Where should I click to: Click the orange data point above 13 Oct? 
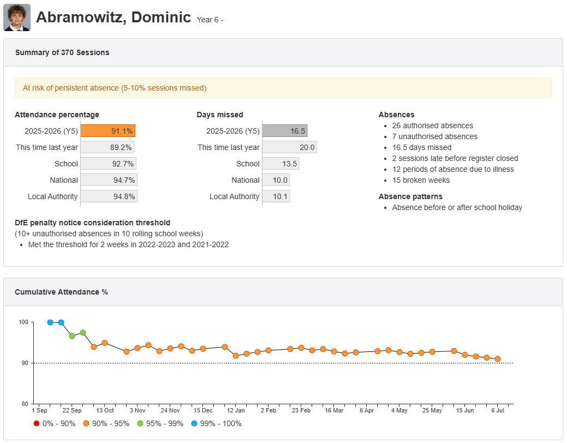coord(105,343)
